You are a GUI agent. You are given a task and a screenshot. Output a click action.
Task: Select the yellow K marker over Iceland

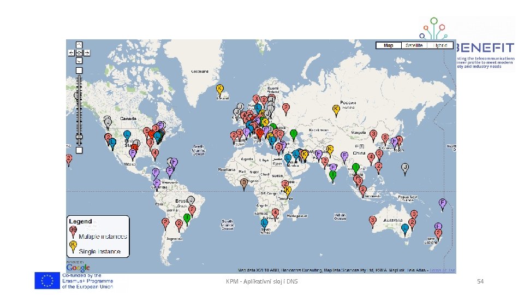(x=219, y=91)
